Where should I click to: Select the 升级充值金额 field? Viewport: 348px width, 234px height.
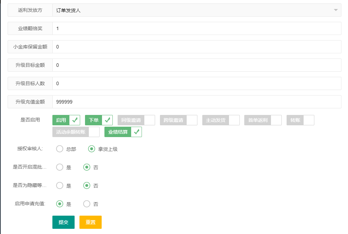pos(196,102)
